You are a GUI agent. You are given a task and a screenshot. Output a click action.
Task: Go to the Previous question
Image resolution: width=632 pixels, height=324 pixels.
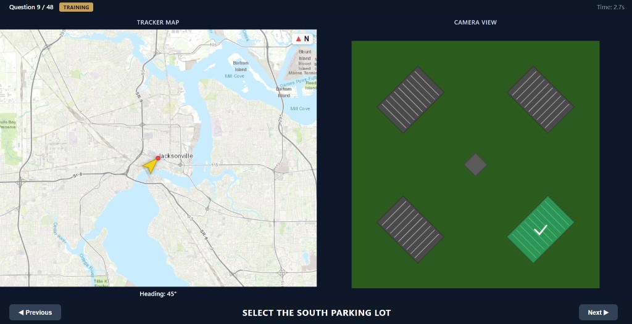(35, 312)
